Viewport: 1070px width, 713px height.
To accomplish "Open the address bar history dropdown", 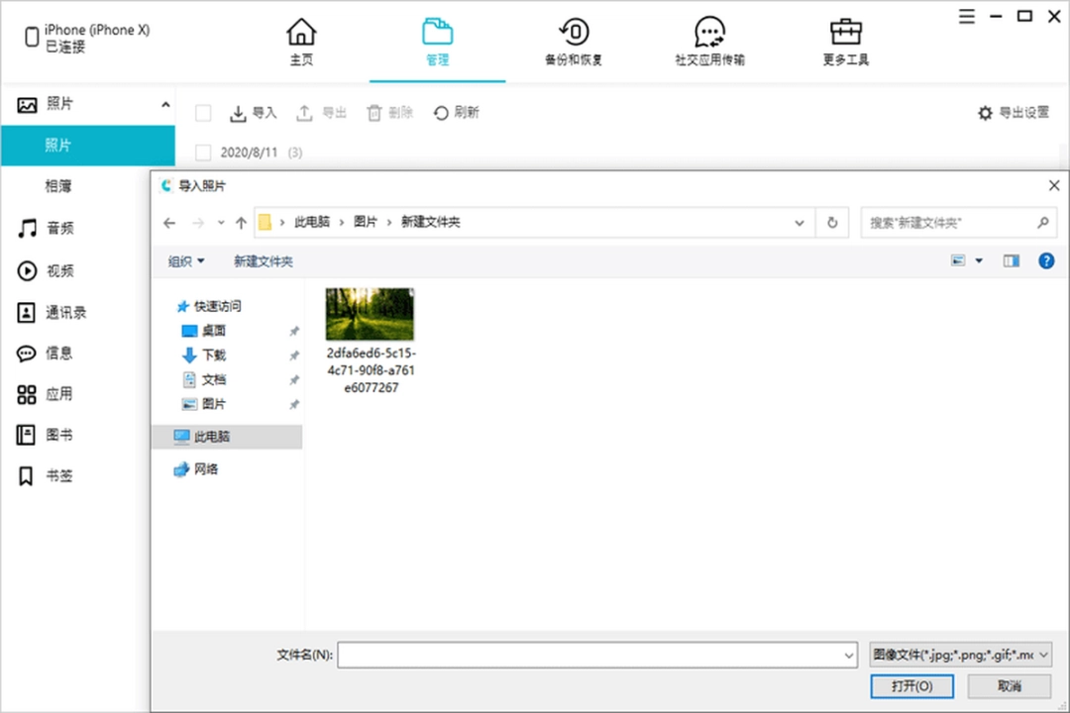I will (799, 222).
